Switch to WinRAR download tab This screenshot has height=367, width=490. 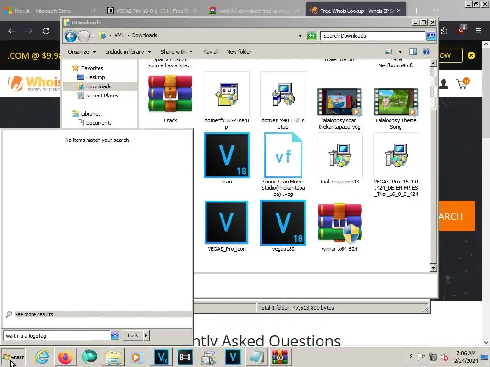click(253, 11)
